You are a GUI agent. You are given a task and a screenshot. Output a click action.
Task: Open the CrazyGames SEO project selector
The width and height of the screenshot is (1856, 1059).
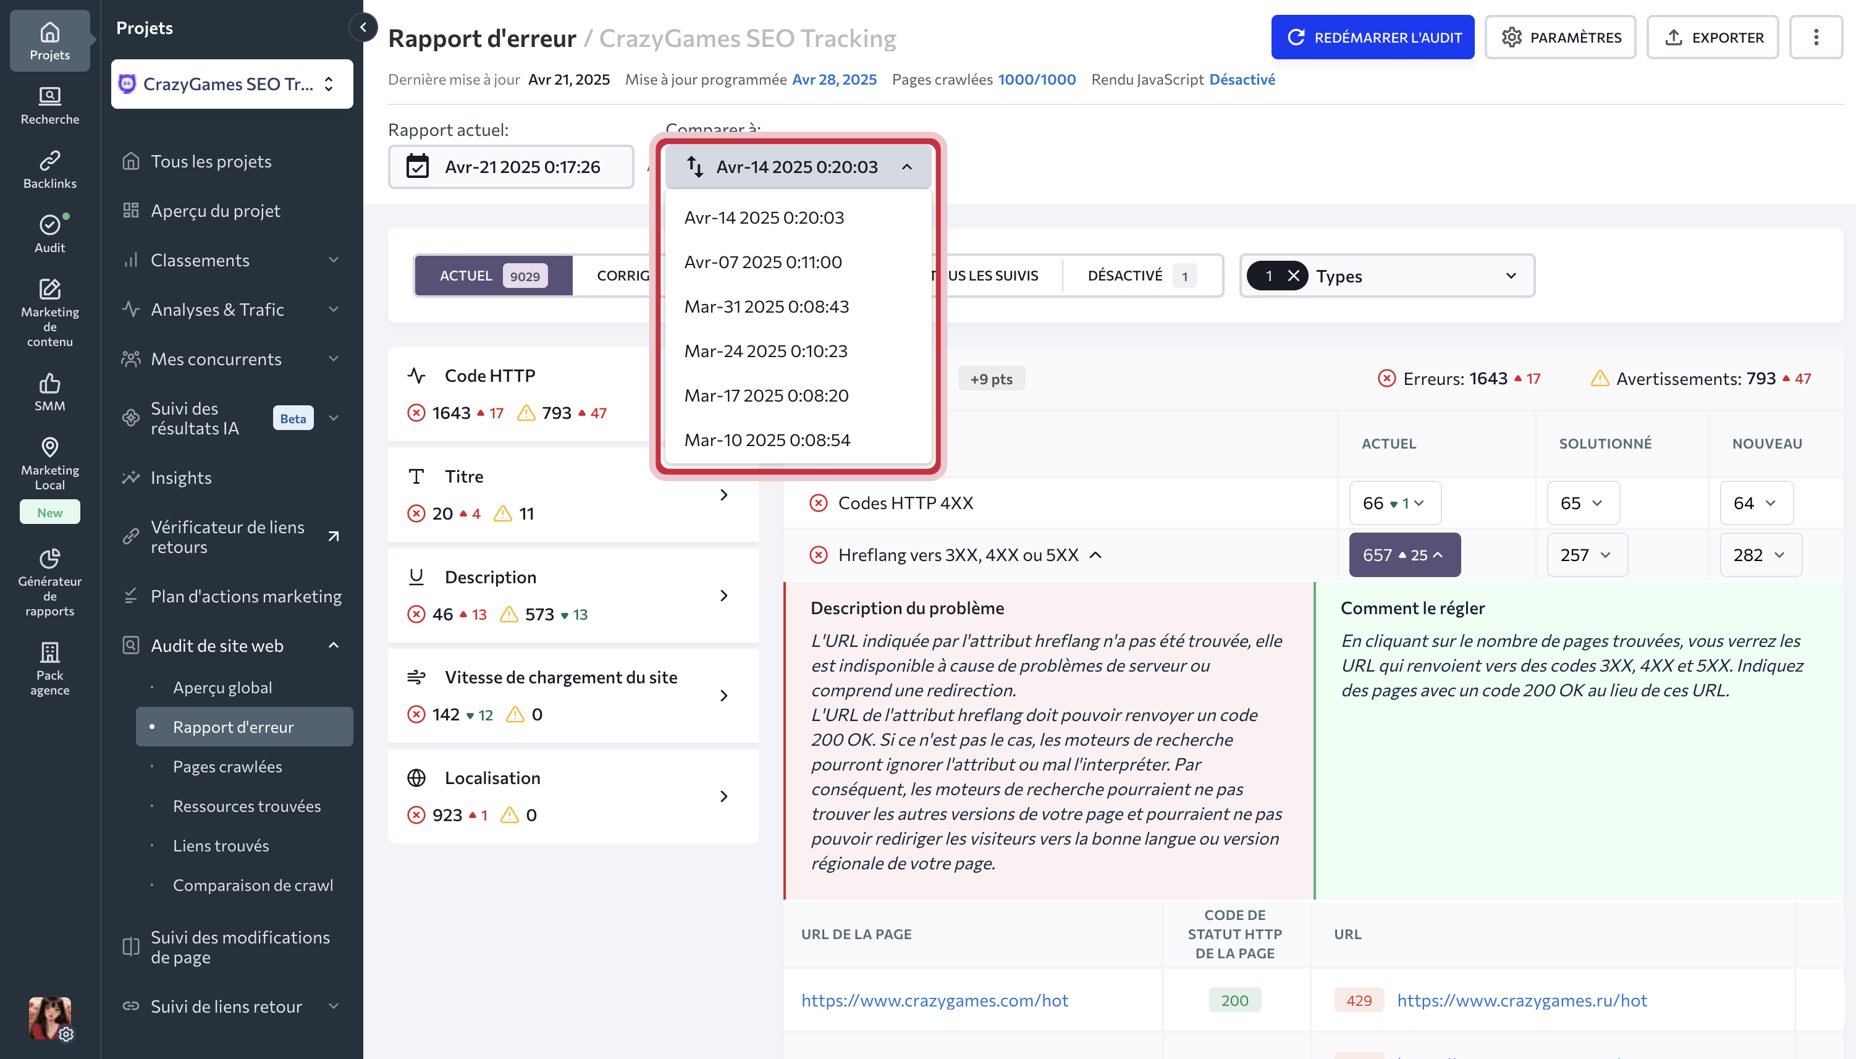(232, 85)
